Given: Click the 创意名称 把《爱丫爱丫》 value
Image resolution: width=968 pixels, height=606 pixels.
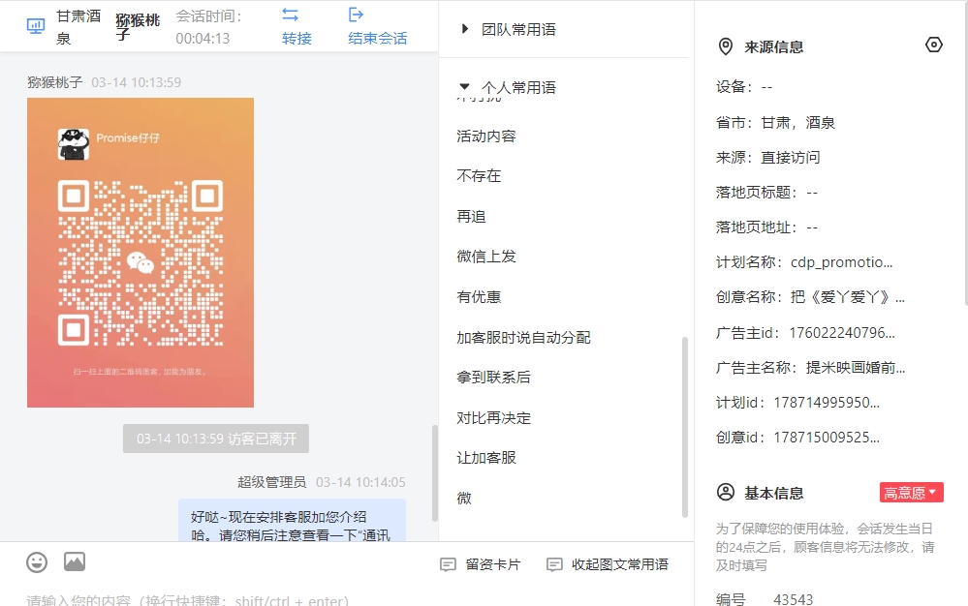Looking at the screenshot, I should tap(848, 297).
